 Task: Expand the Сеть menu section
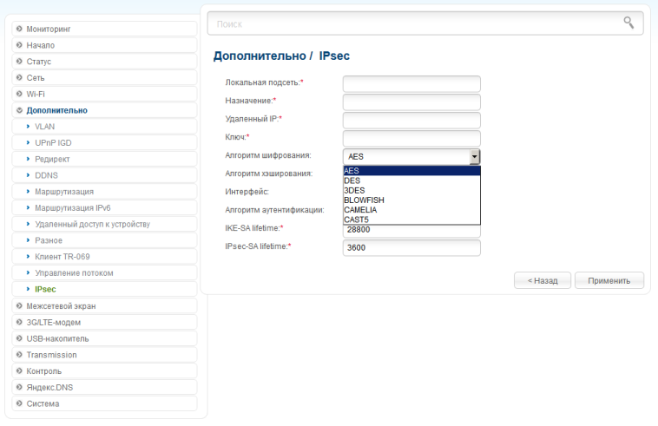[104, 78]
